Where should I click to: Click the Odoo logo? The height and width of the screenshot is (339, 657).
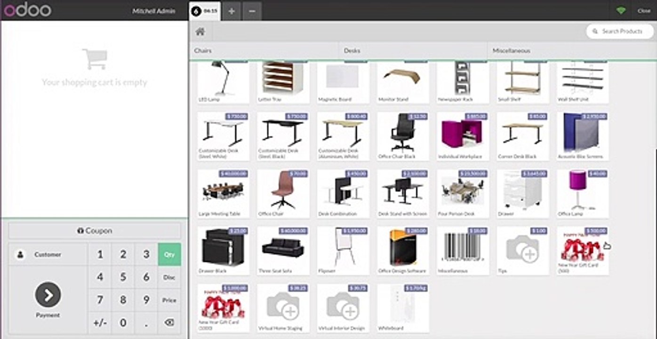click(x=28, y=10)
